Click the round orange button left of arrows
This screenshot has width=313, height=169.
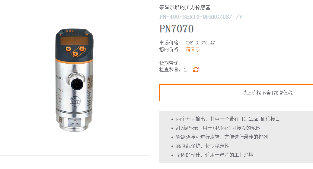(68, 49)
